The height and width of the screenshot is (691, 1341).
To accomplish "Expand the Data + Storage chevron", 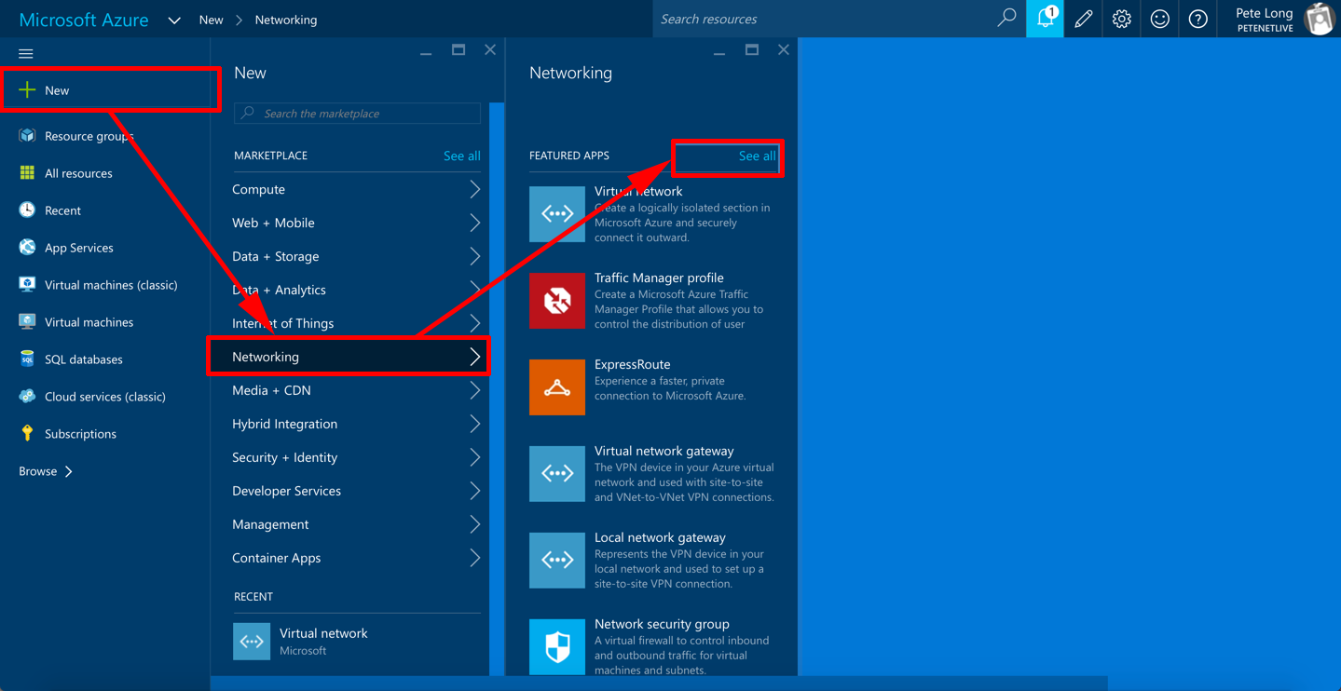I will point(475,256).
